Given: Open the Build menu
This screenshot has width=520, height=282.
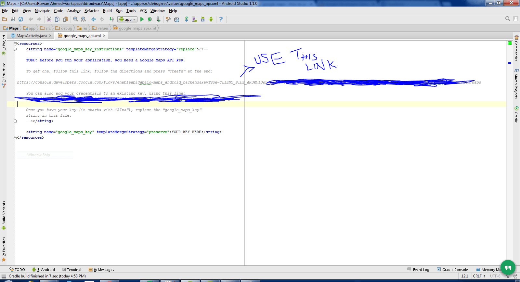Looking at the screenshot, I should point(107,11).
